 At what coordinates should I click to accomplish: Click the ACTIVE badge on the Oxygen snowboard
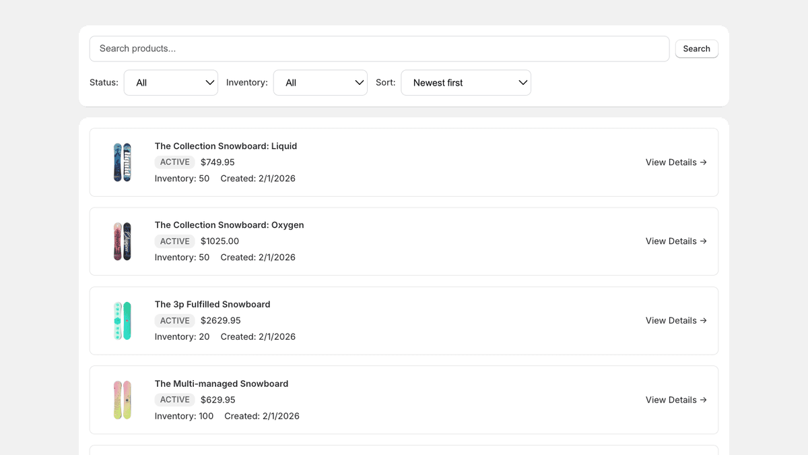click(174, 241)
